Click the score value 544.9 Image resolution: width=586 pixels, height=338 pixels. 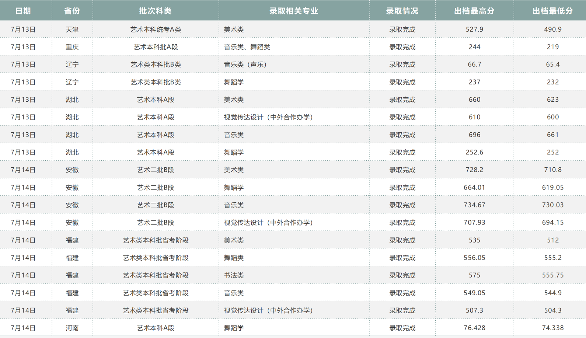point(553,293)
